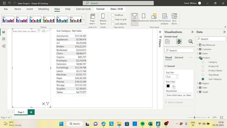Open more options ellipsis on visual

[x=49, y=31]
